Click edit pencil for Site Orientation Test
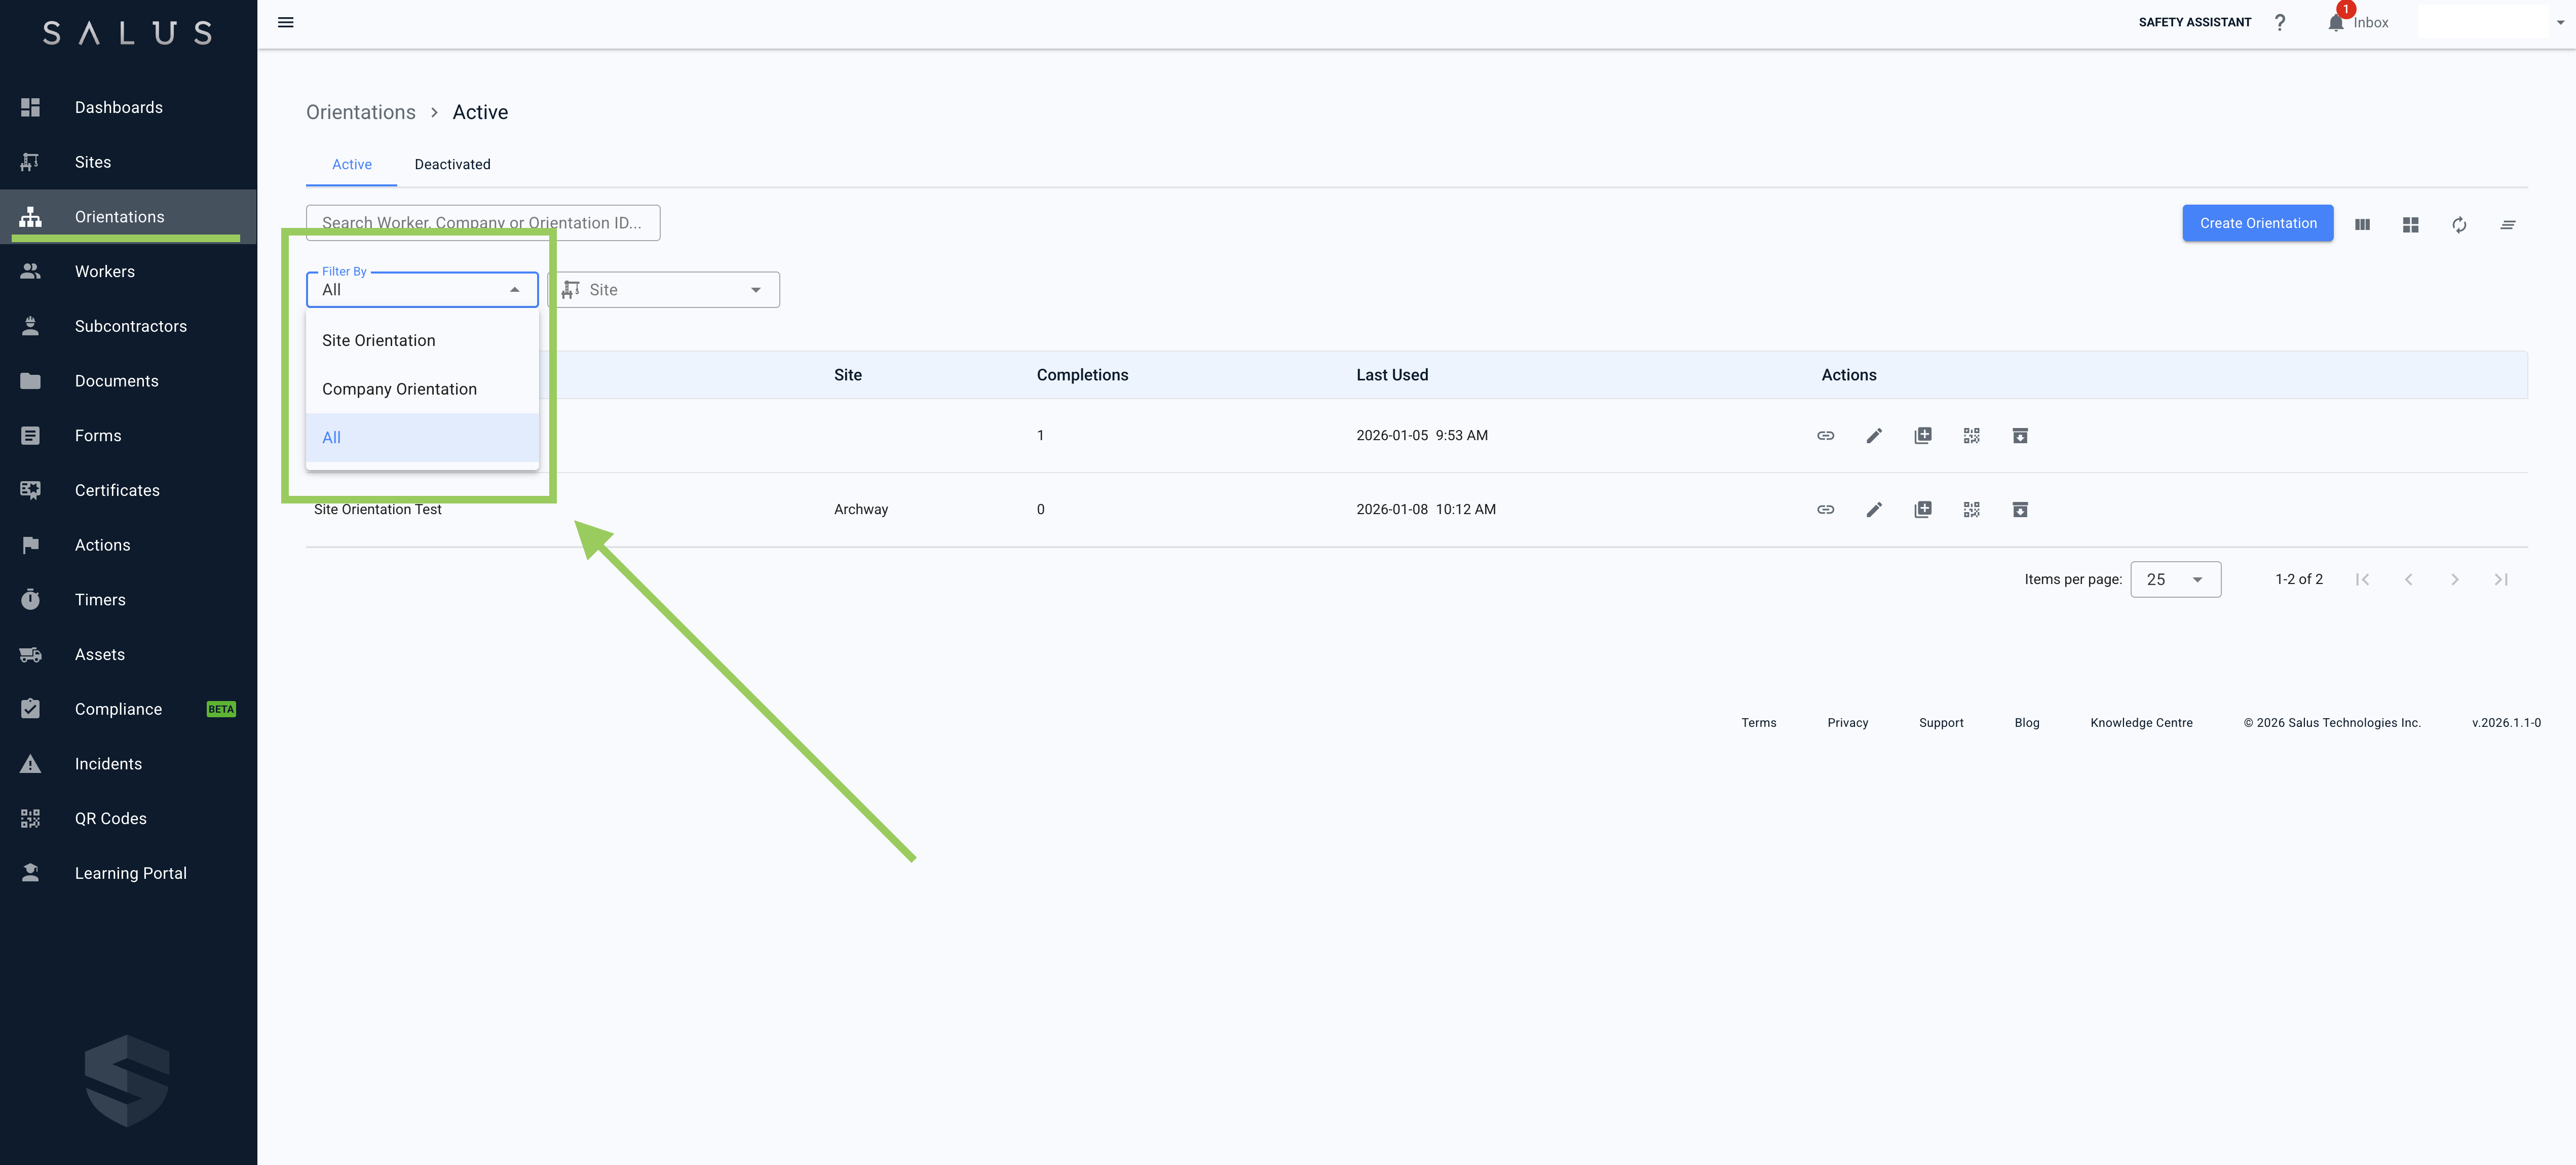The height and width of the screenshot is (1165, 2576). [1874, 509]
